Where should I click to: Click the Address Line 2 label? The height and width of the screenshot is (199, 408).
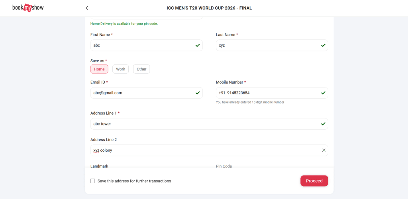tap(104, 140)
